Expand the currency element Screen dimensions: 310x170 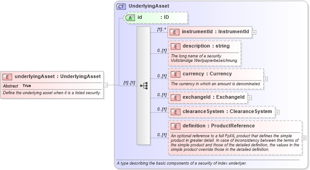click(x=265, y=79)
